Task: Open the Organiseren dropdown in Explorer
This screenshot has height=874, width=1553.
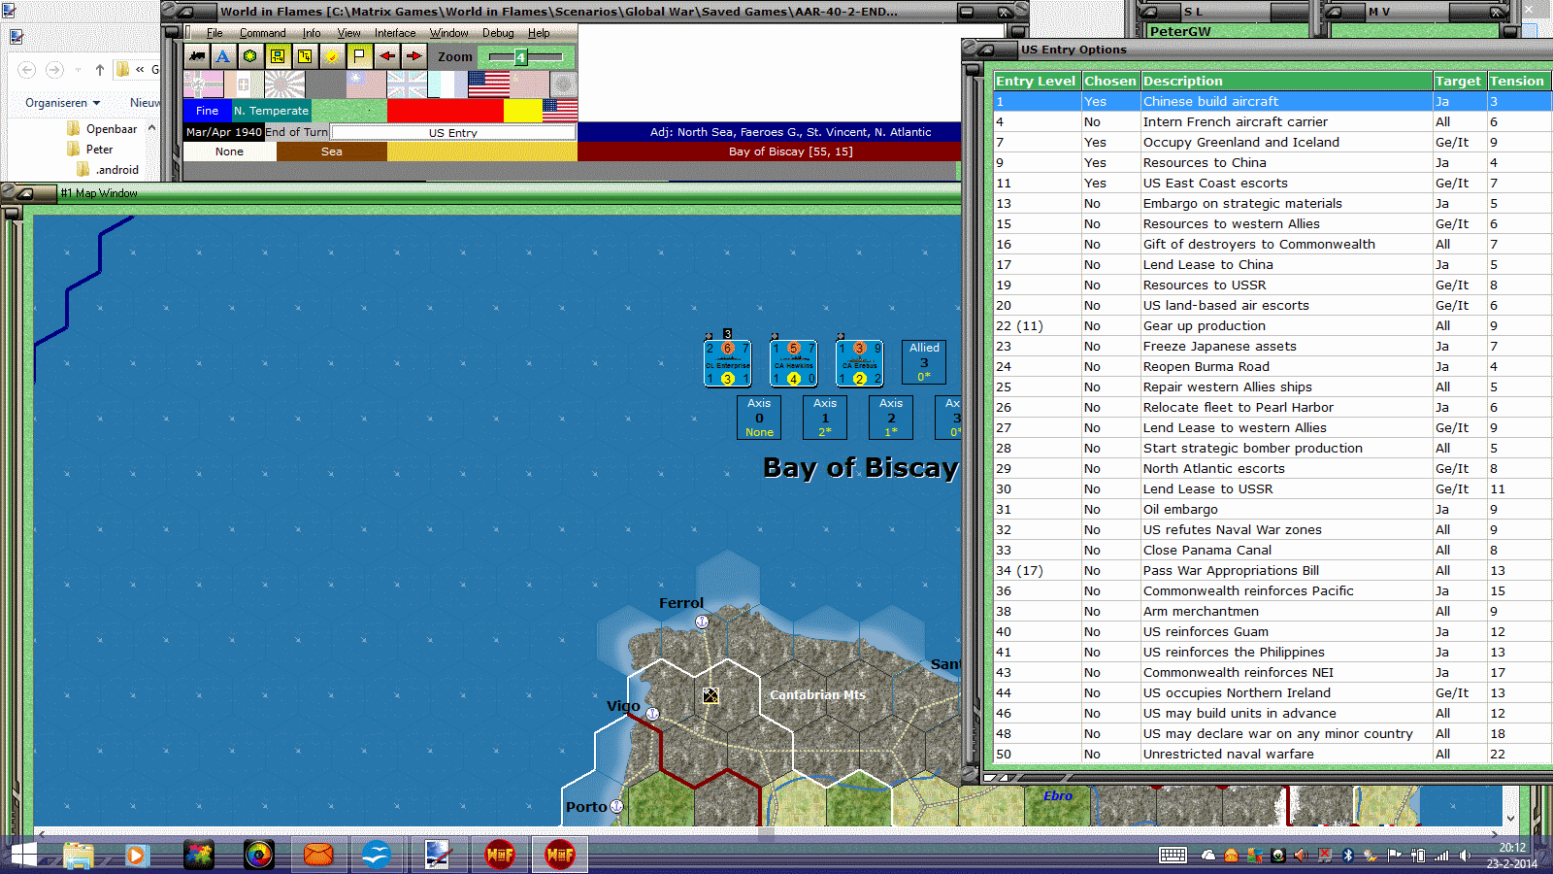Action: 62,103
